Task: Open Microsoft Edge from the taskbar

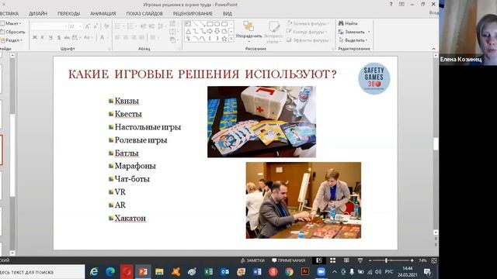Action: coord(110,272)
